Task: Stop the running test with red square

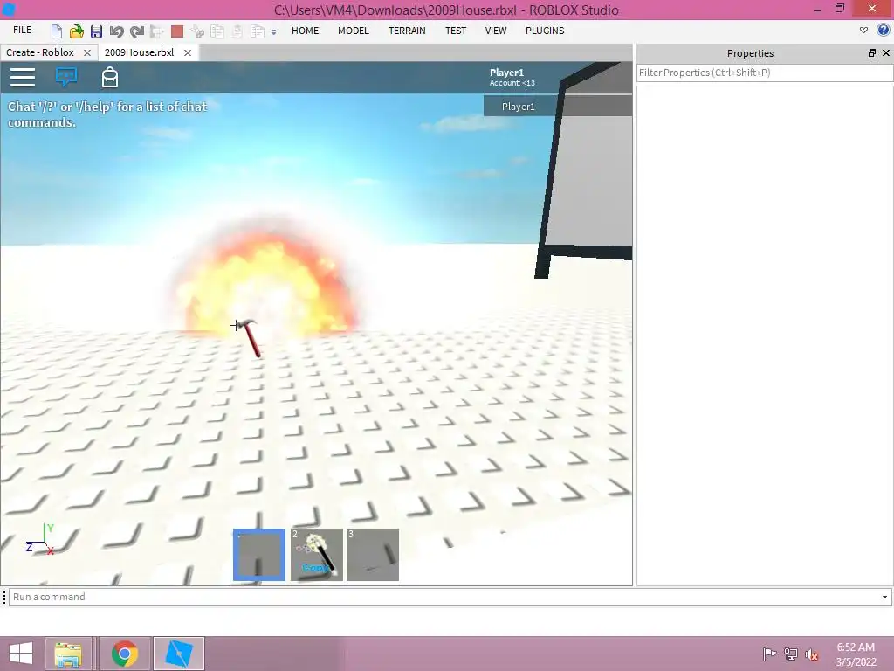Action: [x=177, y=31]
